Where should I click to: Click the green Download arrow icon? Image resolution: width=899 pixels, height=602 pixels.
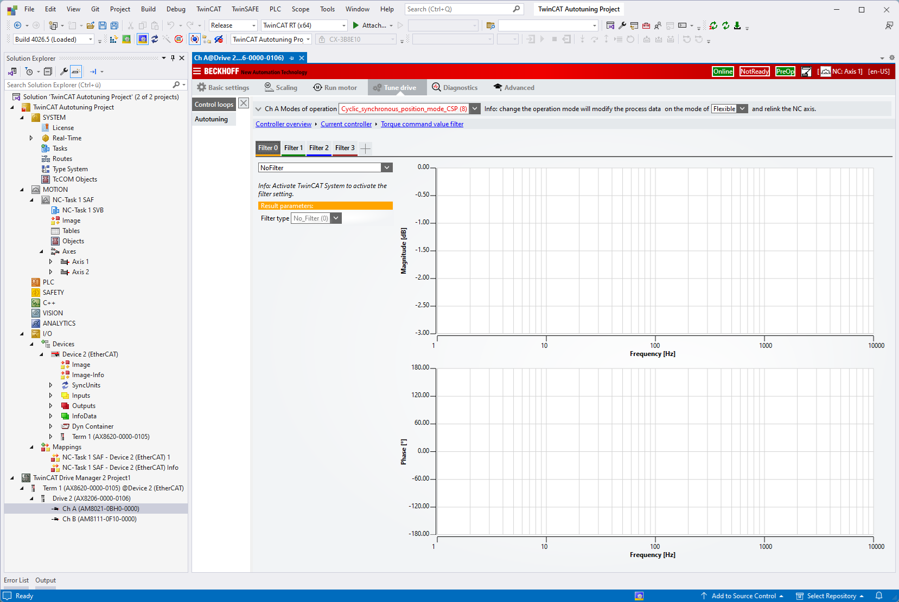[x=737, y=25]
